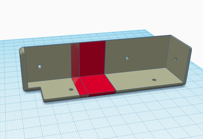The height and width of the screenshot is (139, 203).
Task: Click the floor hole left of red section
Action: (71, 89)
